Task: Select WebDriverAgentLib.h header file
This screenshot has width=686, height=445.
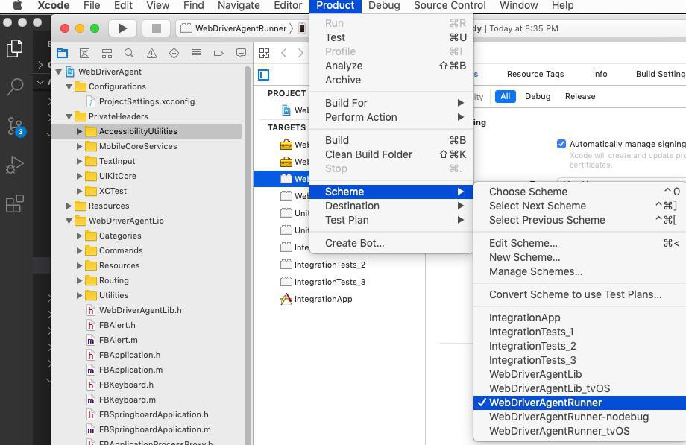Action: click(x=140, y=310)
